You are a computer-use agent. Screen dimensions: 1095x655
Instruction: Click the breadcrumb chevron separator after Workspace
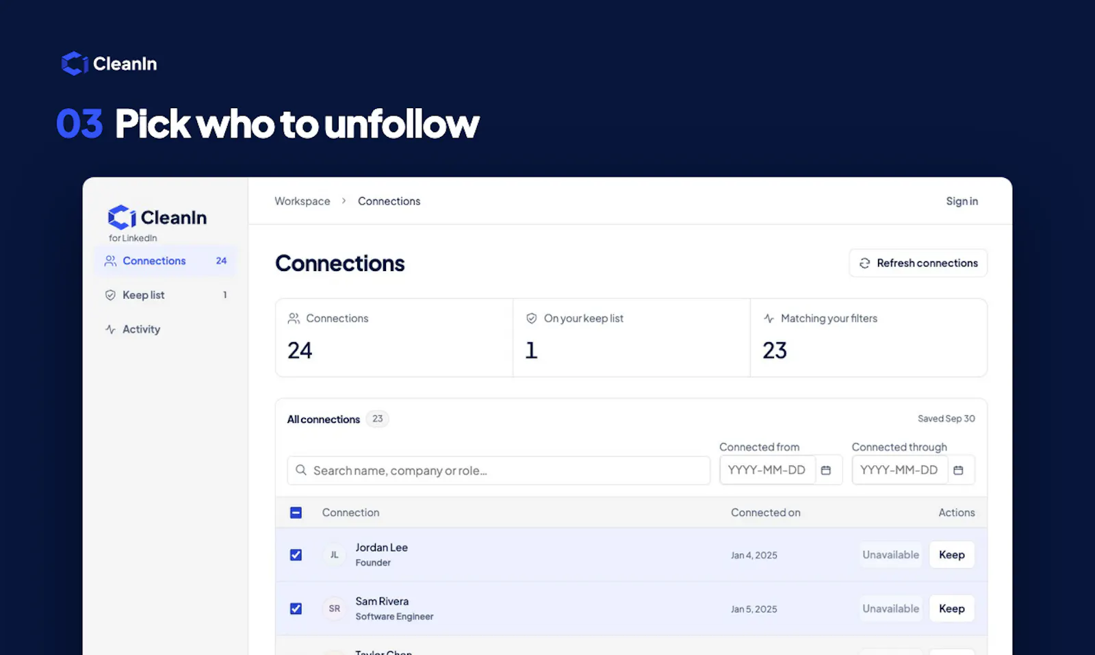pos(344,201)
